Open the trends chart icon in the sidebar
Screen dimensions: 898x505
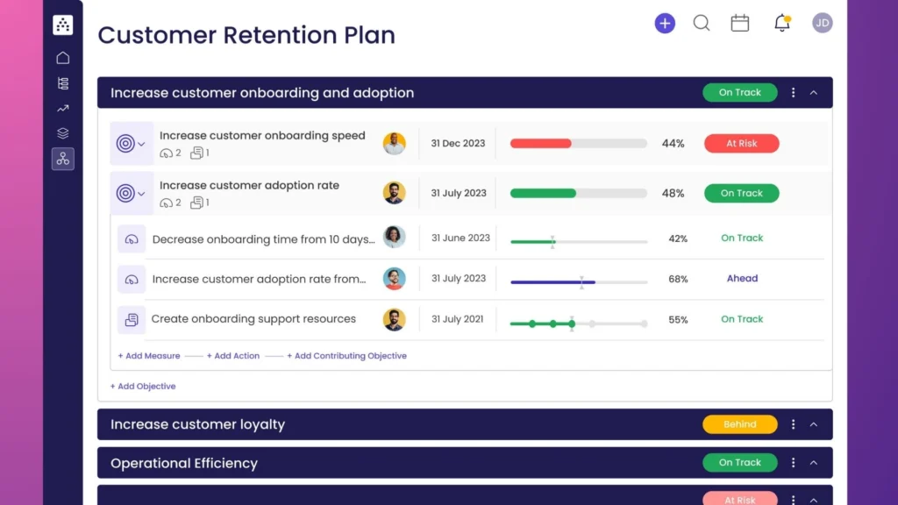tap(62, 108)
